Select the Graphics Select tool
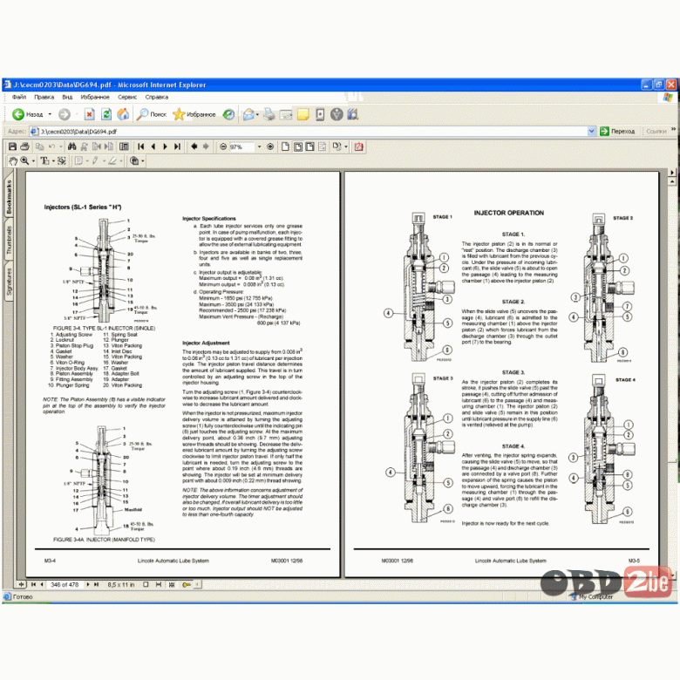Screen dimensions: 680x680 click(x=62, y=161)
